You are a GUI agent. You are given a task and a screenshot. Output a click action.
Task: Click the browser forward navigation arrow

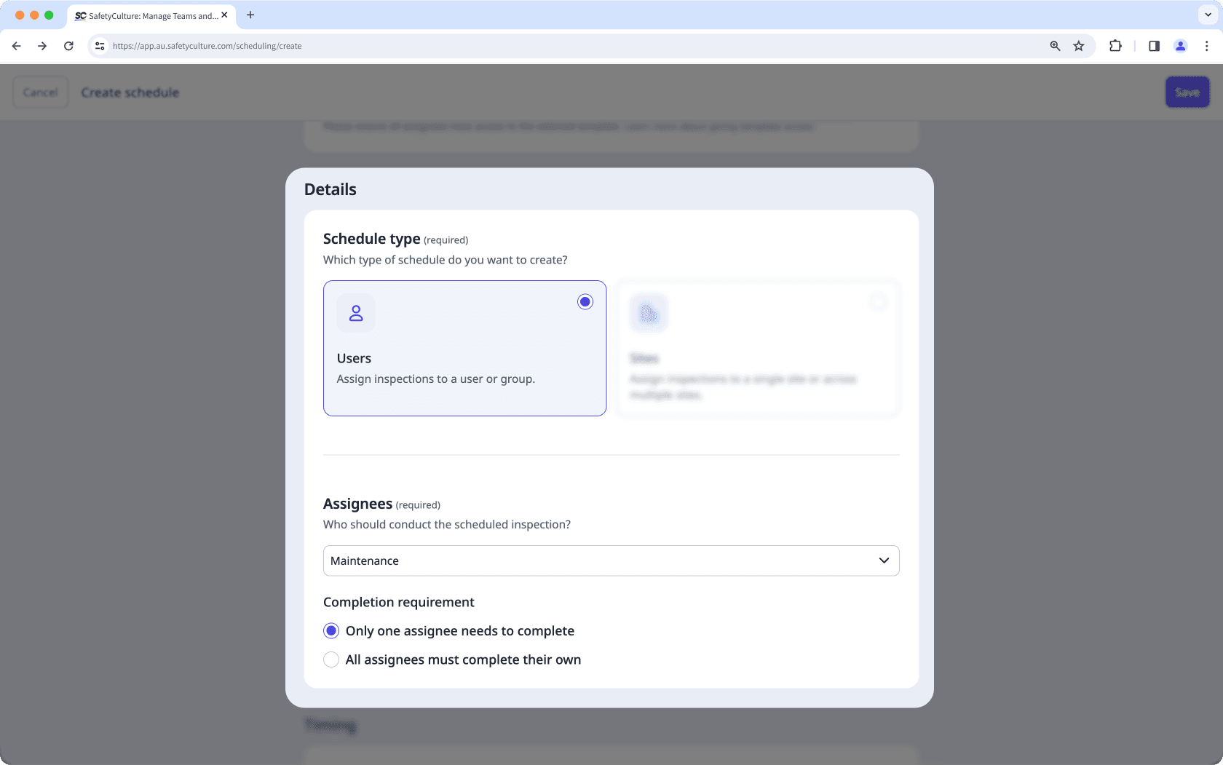point(42,45)
